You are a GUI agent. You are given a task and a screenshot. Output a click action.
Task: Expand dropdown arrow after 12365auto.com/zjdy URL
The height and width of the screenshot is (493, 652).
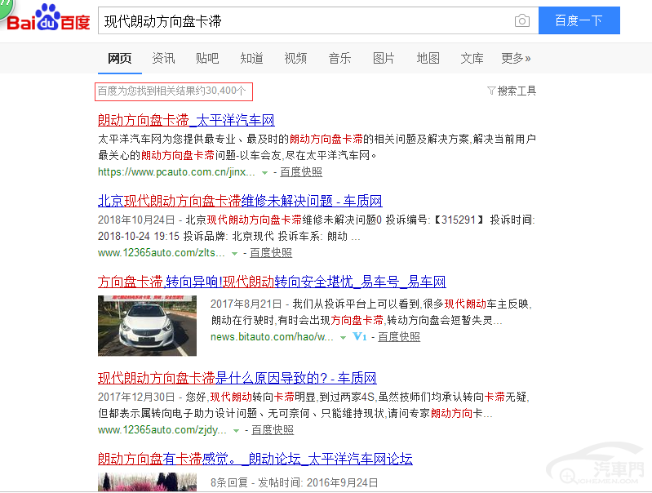click(x=236, y=431)
